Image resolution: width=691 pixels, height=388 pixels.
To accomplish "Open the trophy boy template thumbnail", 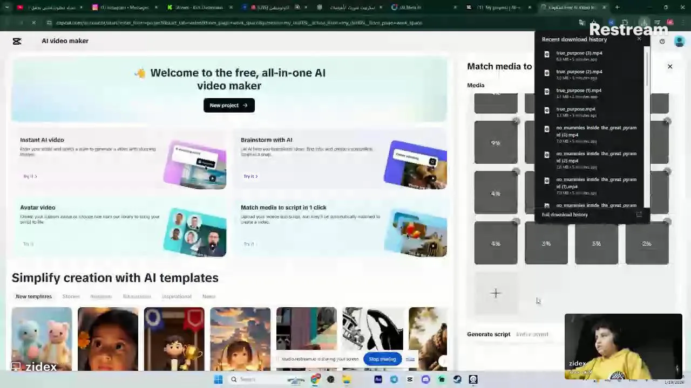I will tap(174, 339).
